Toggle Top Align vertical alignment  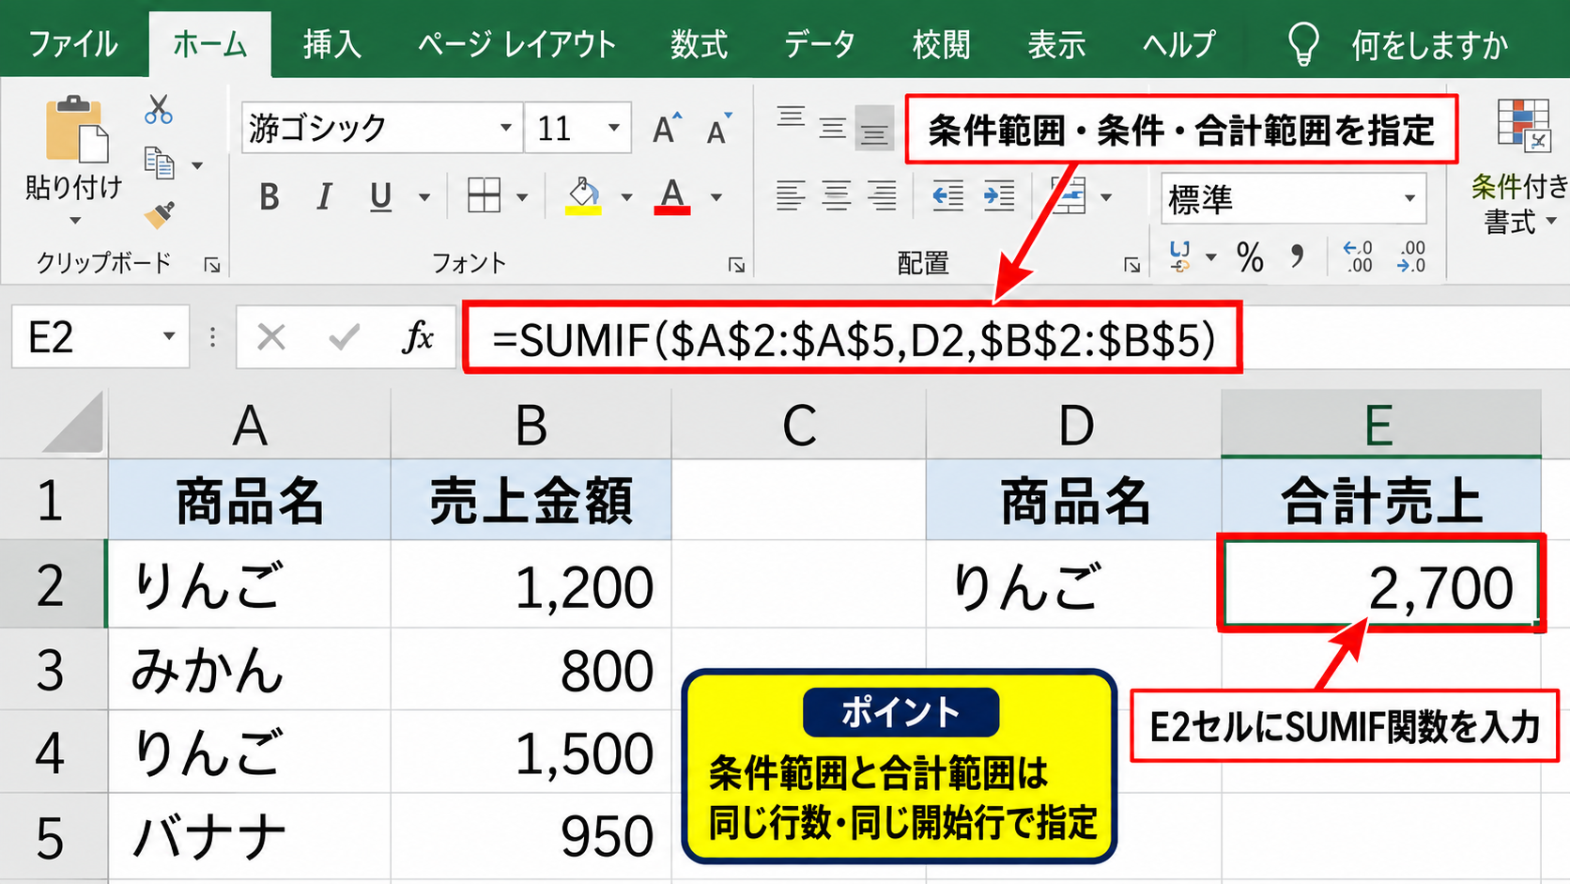pos(791,117)
